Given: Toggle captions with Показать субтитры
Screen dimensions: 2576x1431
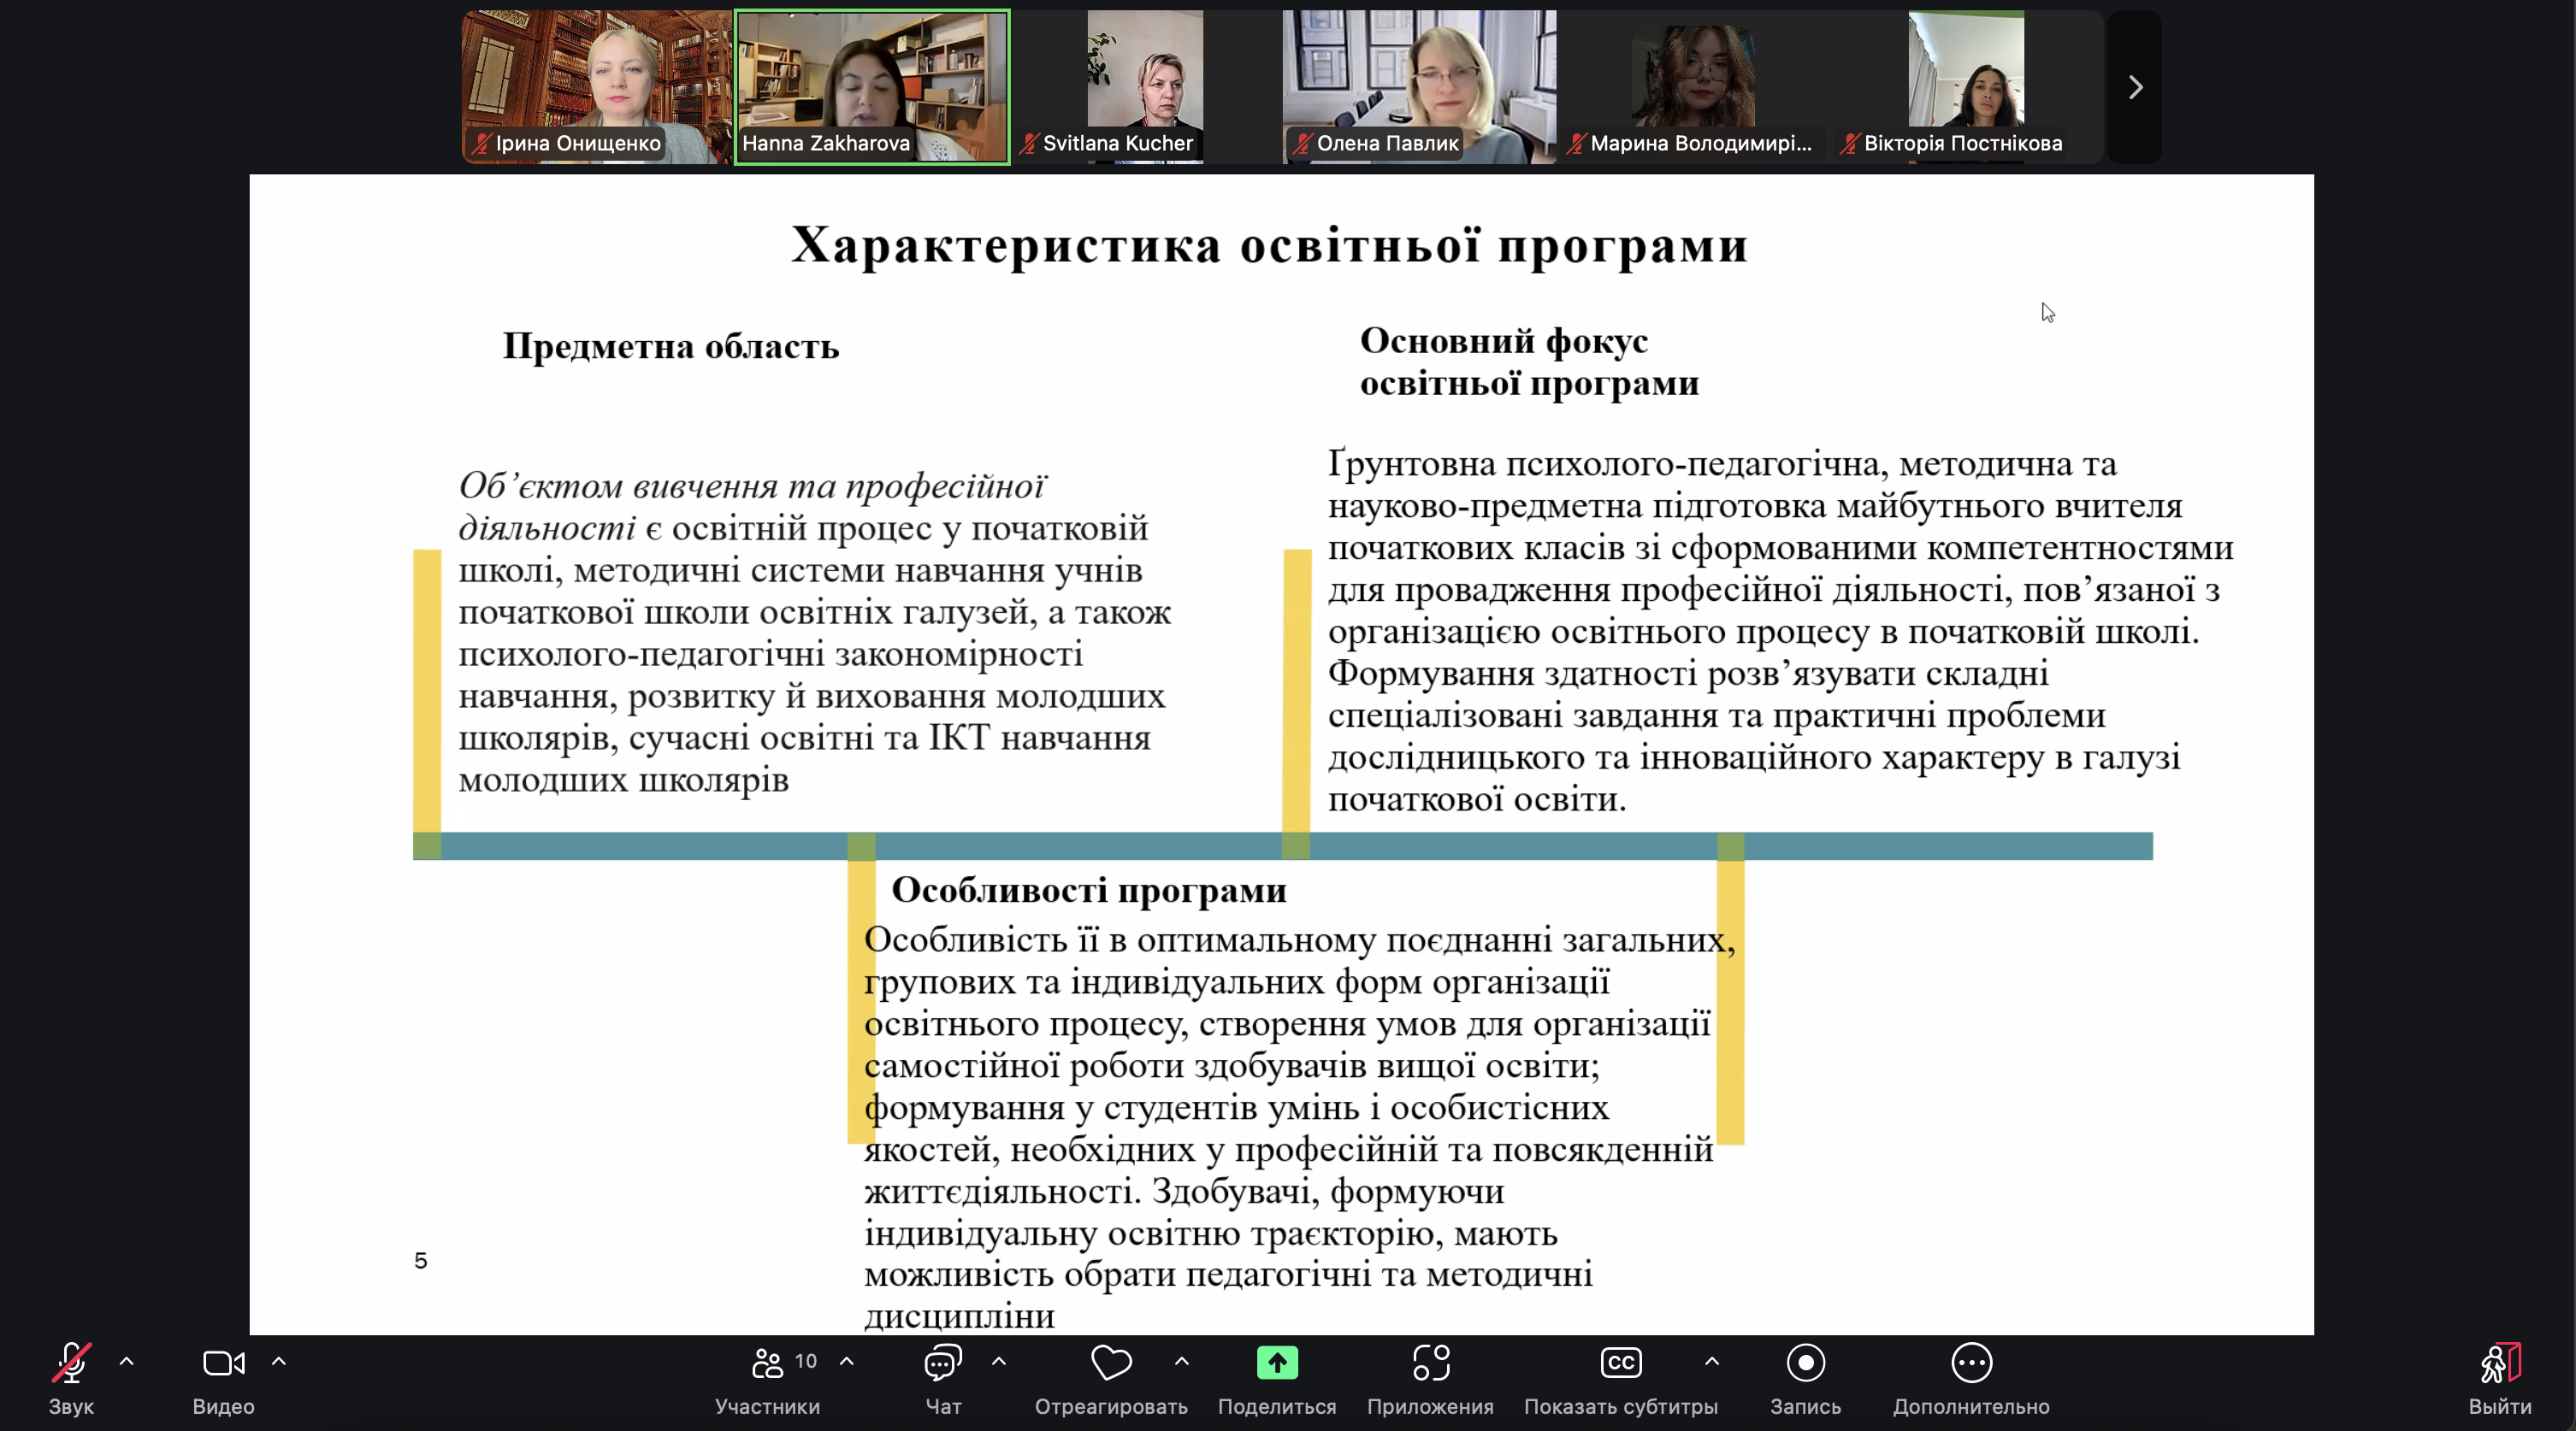Looking at the screenshot, I should (x=1621, y=1363).
